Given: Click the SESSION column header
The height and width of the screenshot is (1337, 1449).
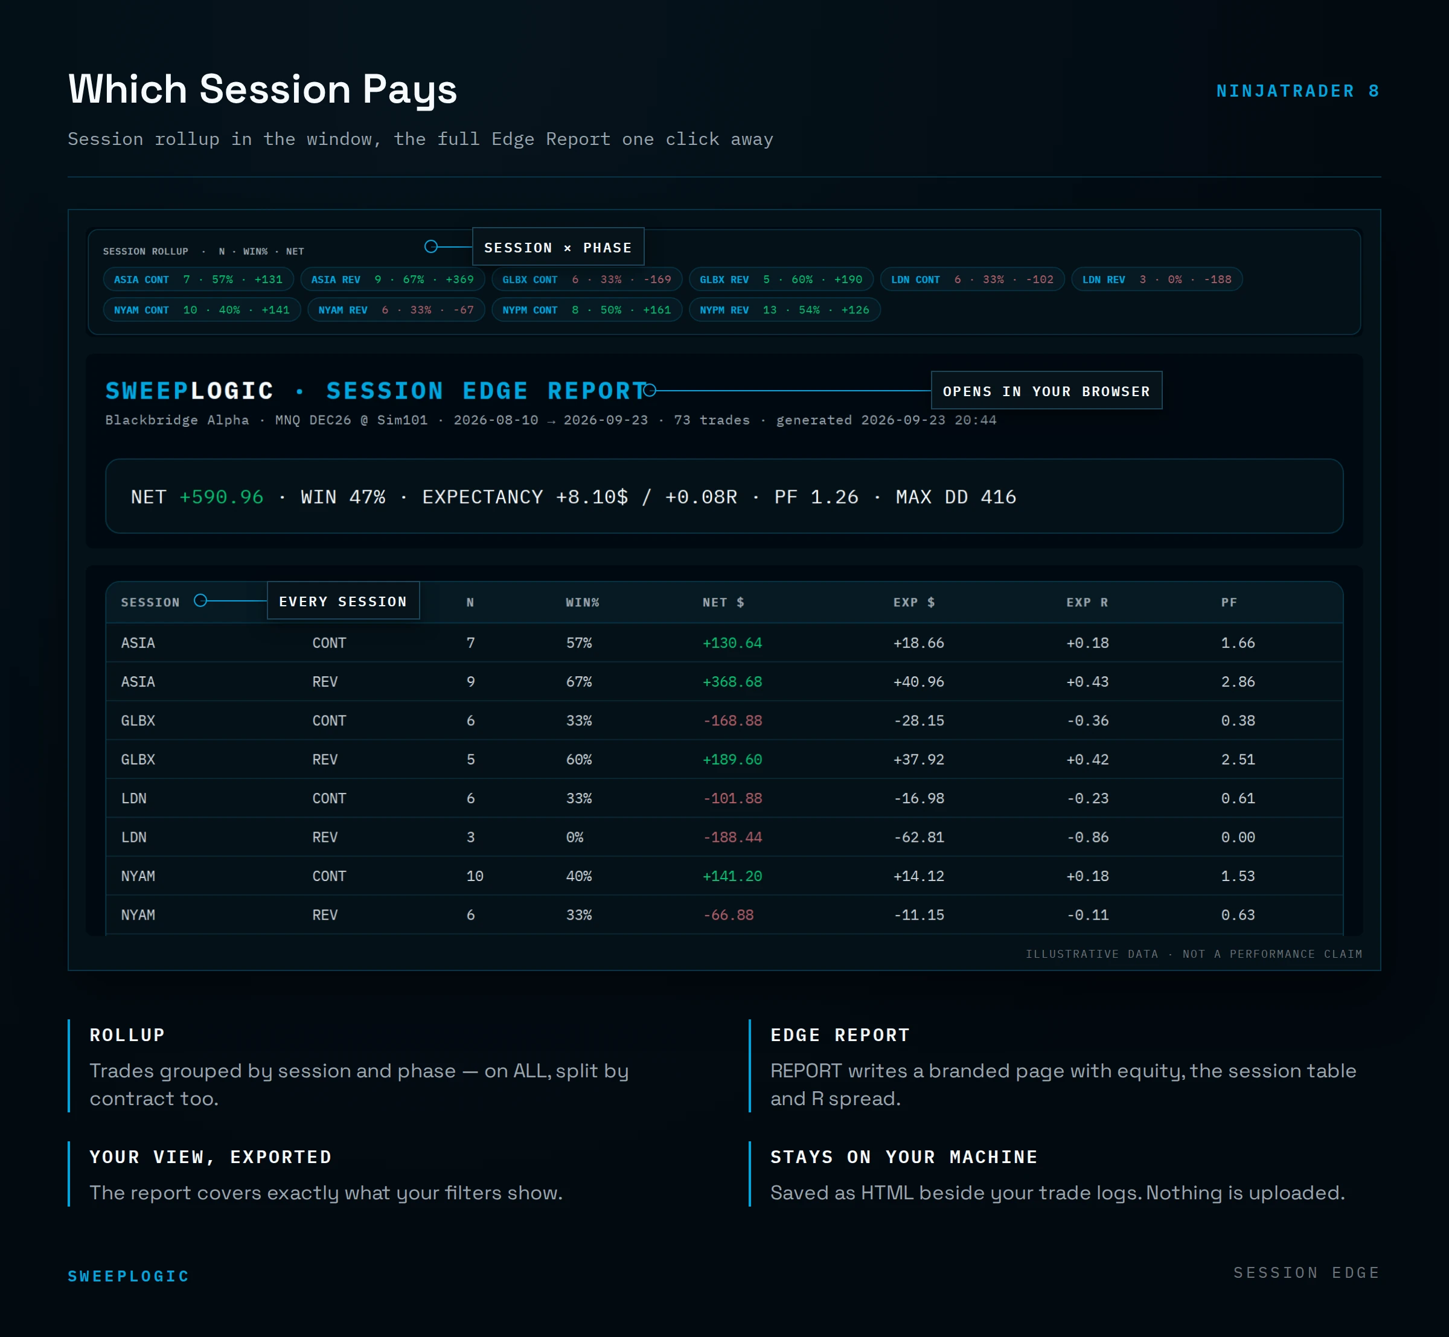Looking at the screenshot, I should tap(150, 602).
